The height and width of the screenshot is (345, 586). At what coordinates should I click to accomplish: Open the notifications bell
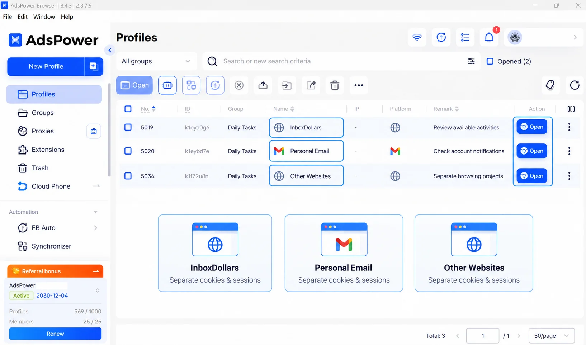point(489,37)
